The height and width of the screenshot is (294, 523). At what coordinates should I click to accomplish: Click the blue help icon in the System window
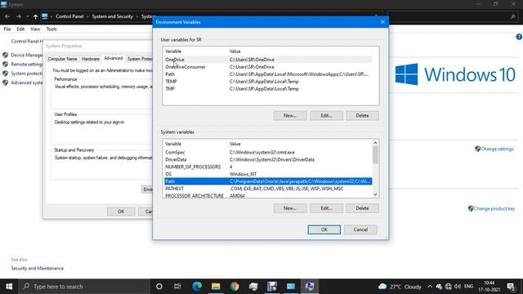(519, 37)
